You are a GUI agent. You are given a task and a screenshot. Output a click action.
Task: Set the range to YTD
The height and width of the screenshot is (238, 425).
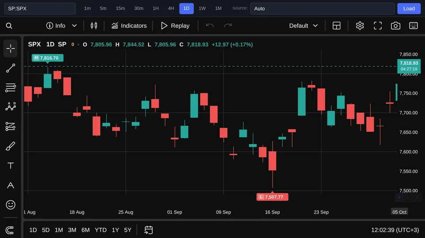100,230
